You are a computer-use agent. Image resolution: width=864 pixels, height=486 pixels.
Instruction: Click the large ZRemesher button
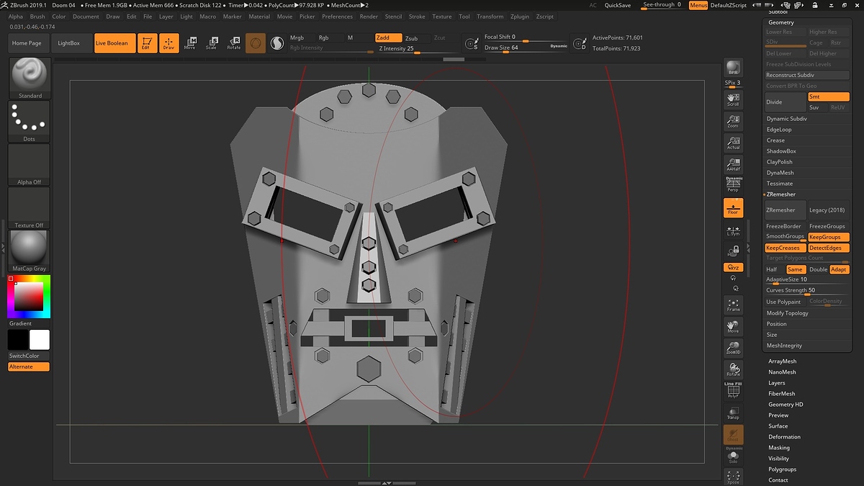coord(785,210)
